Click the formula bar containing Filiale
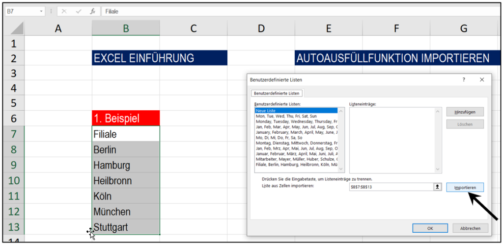 (301, 11)
